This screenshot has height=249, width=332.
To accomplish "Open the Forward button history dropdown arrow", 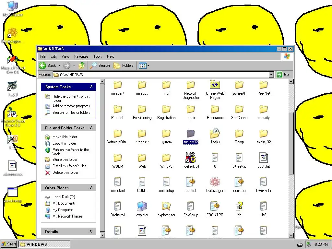I will tap(74, 65).
